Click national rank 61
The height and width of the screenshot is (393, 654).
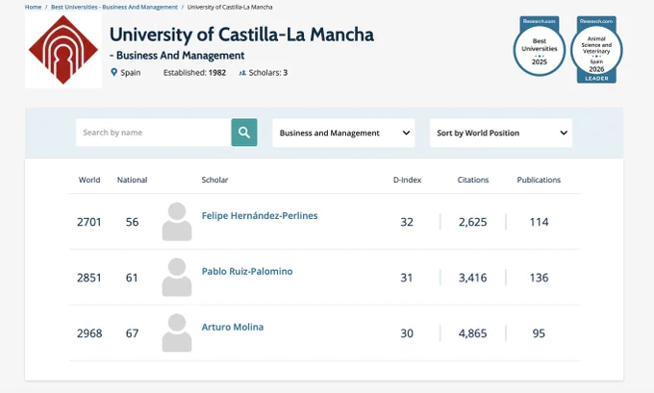(132, 278)
